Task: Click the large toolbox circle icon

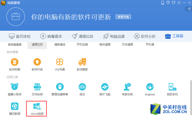Action: pyautogui.click(x=16, y=17)
